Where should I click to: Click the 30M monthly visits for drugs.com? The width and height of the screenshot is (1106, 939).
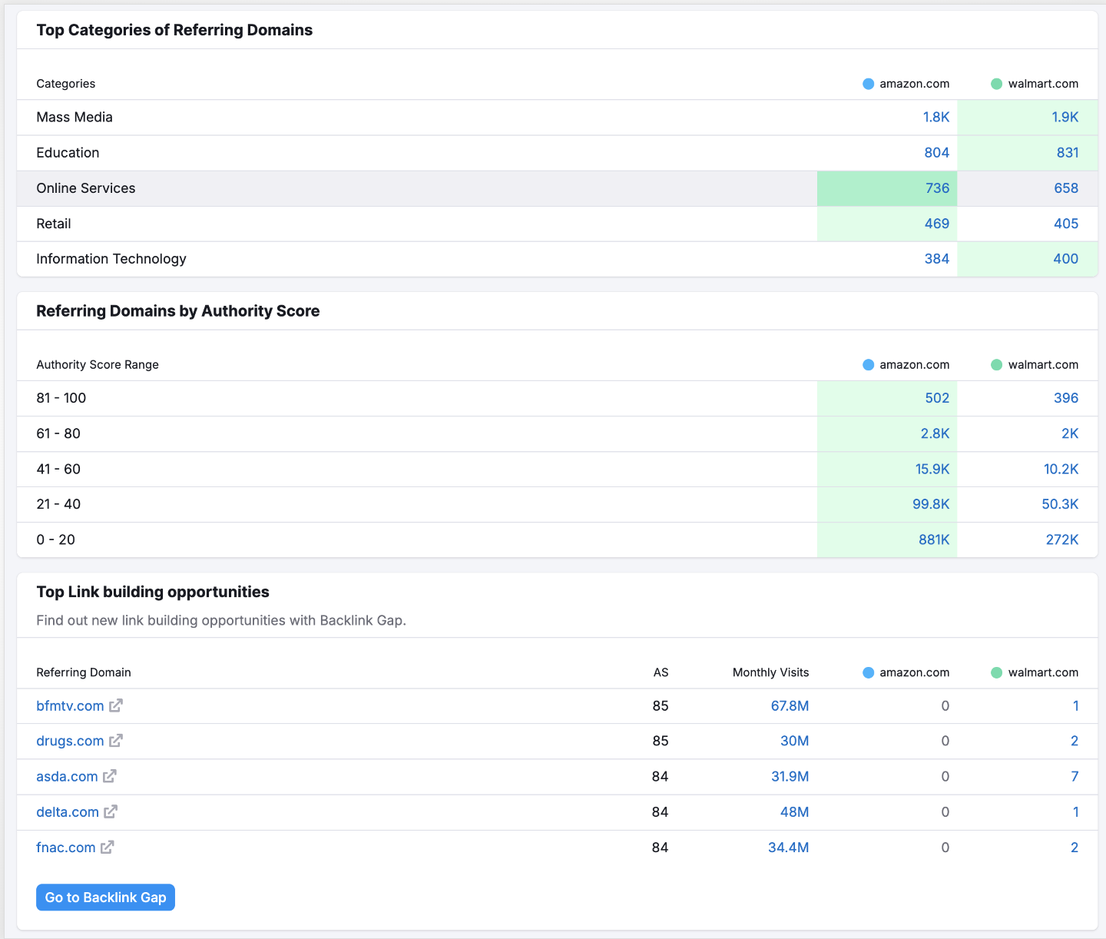tap(796, 741)
